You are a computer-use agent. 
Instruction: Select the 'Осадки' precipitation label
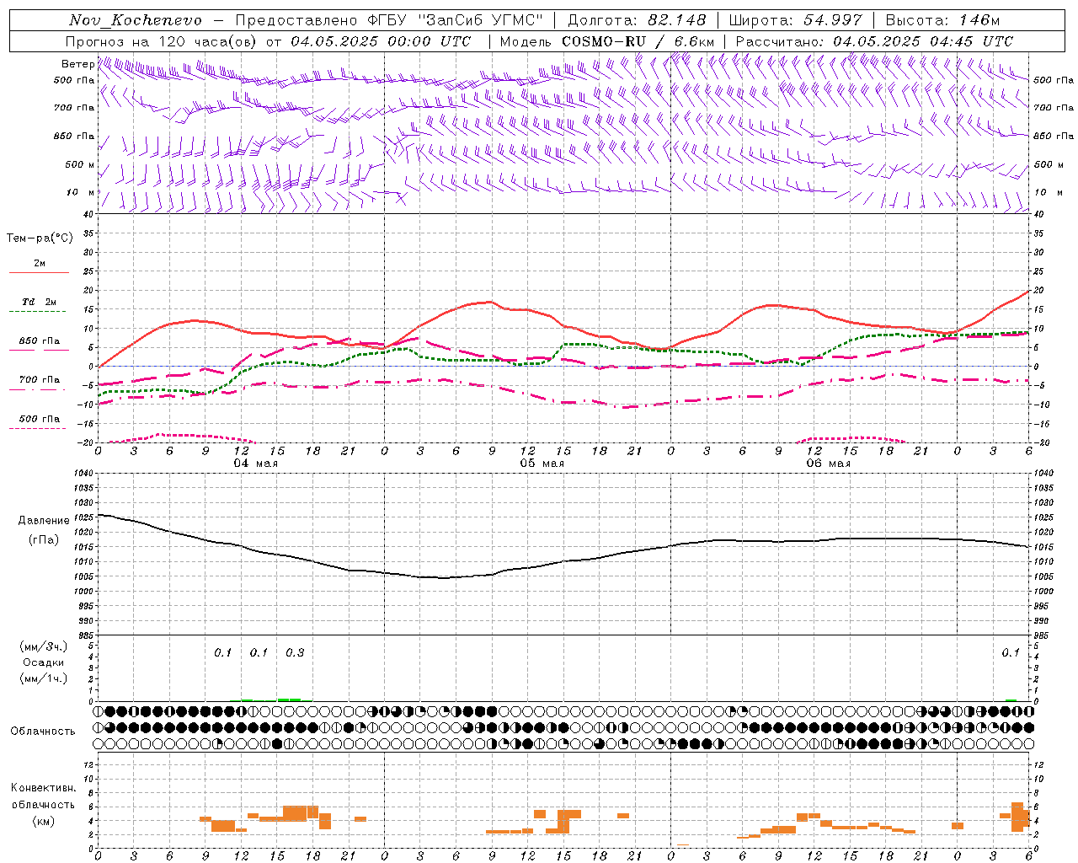43,662
